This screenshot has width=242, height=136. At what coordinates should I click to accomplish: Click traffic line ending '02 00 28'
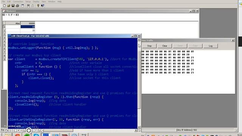click(x=165, y=54)
